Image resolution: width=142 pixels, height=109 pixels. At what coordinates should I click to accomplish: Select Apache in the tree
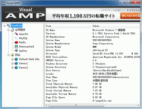[x=24, y=34]
